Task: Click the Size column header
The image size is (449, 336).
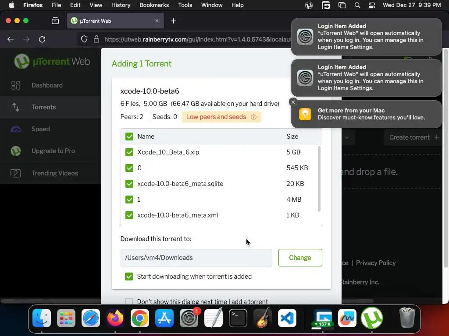Action: [x=292, y=136]
